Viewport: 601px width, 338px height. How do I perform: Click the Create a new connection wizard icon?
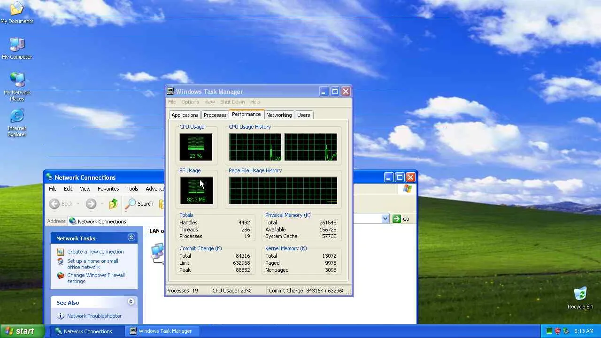tap(61, 252)
